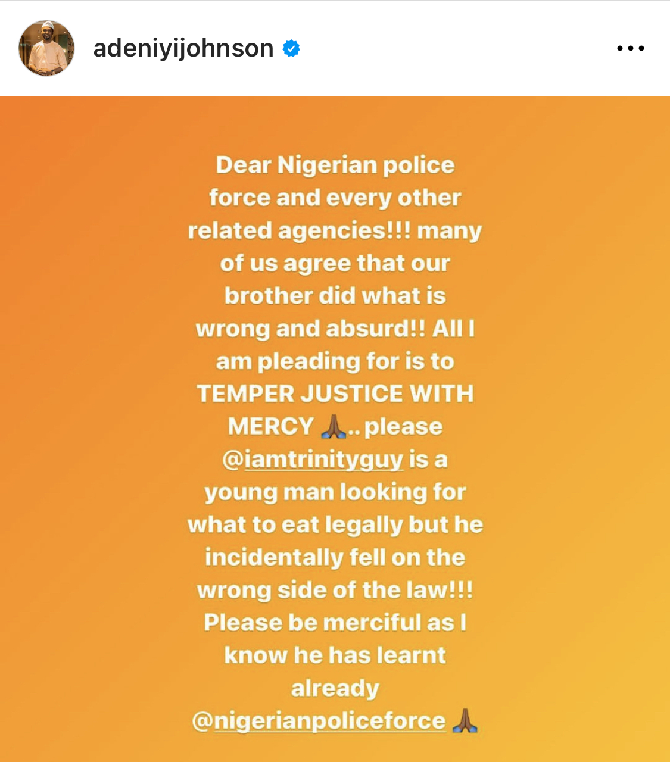
Task: Click the "what to eat legally but he" line
Action: point(335,525)
